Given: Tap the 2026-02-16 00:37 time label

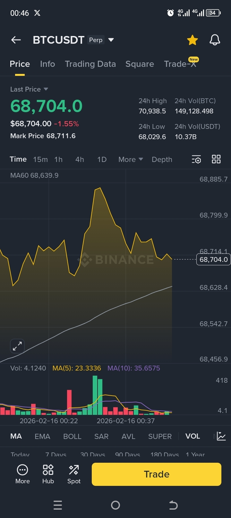Looking at the screenshot, I should click(126, 421).
